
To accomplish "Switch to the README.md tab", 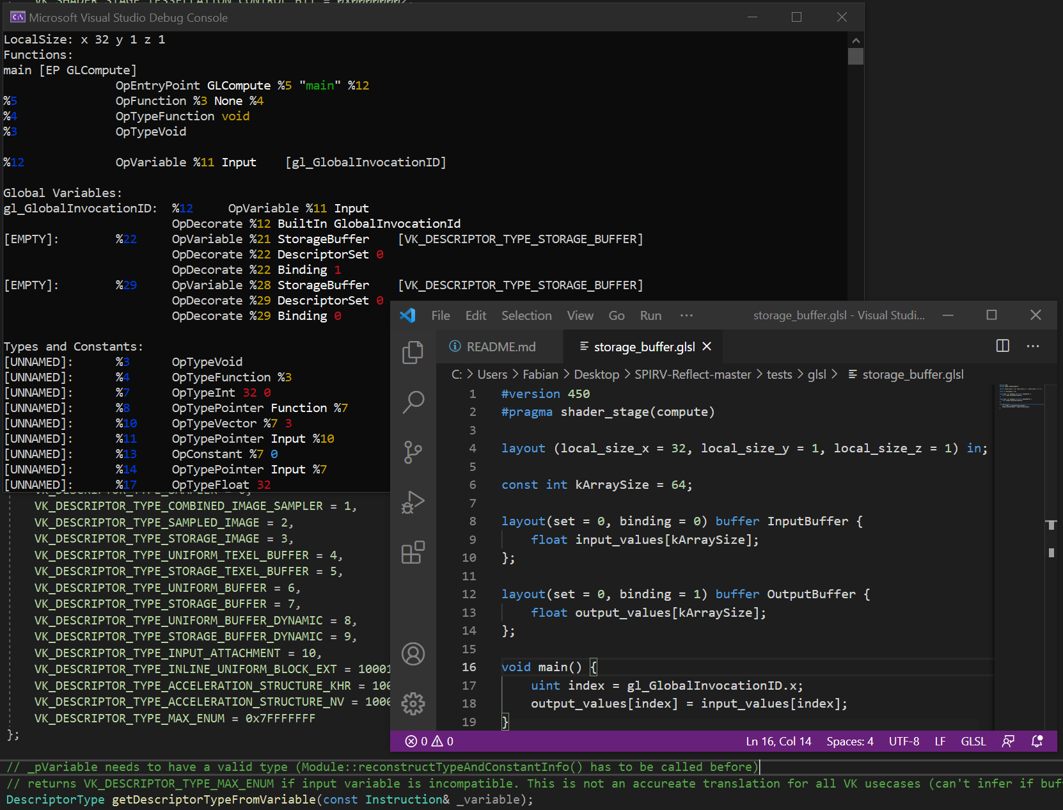I will click(x=500, y=346).
